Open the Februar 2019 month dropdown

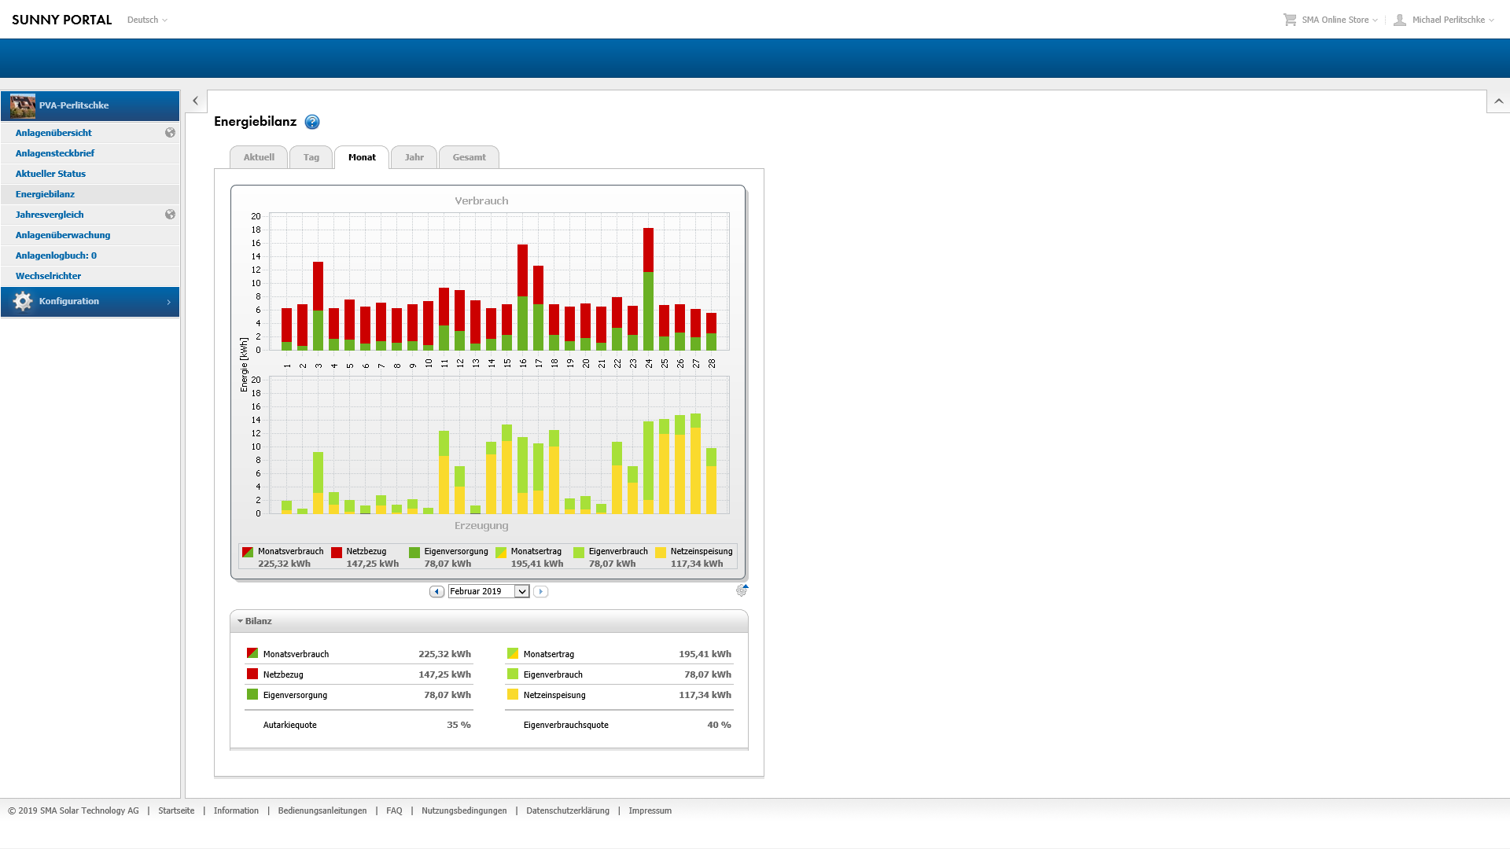tap(521, 591)
